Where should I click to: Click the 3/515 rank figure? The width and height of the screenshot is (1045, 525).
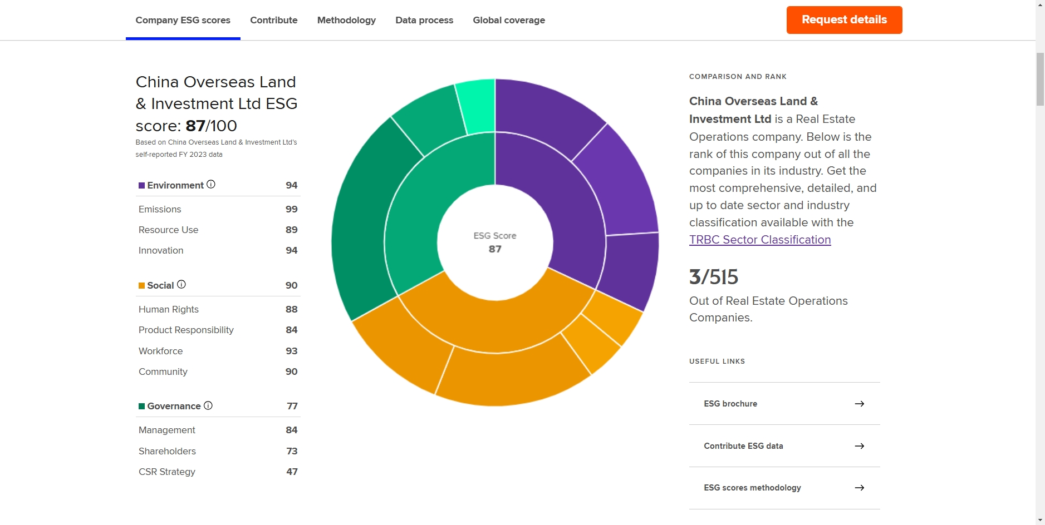[714, 277]
